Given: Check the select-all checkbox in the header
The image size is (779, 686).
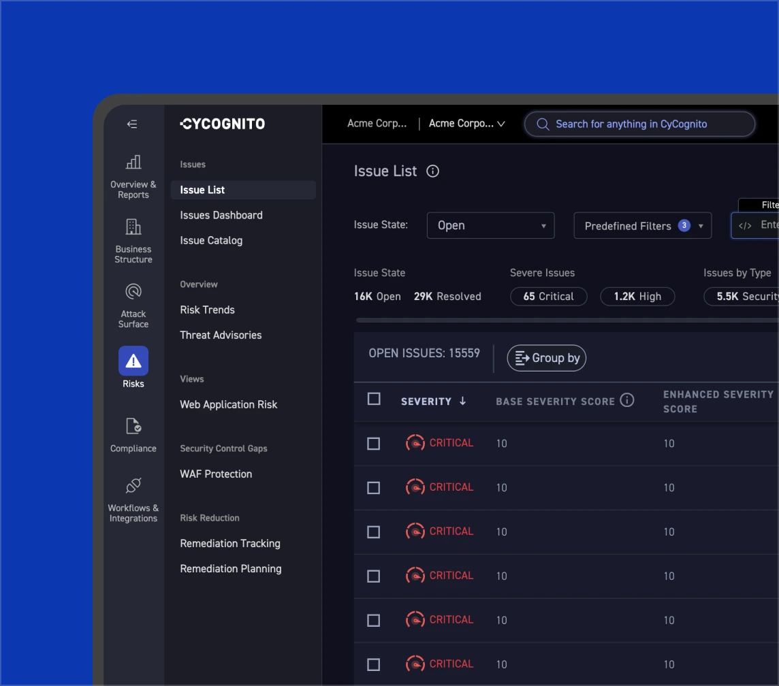Looking at the screenshot, I should 374,399.
